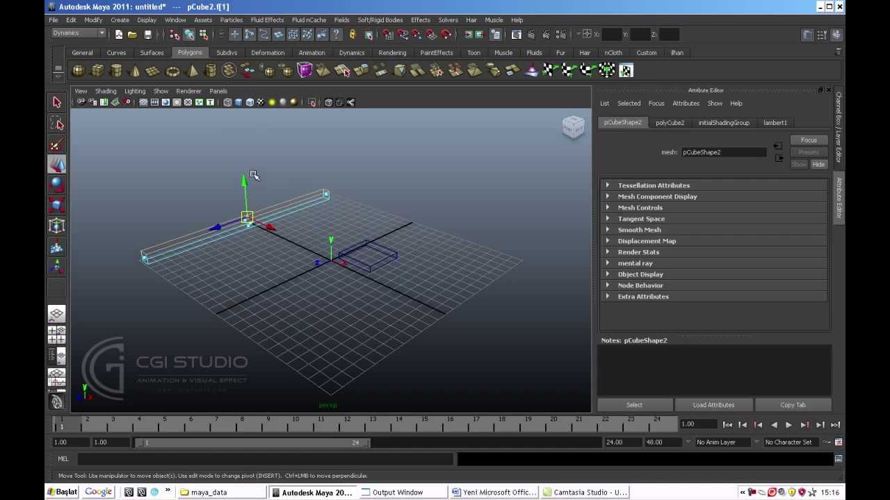Toggle the animation preferences button
The height and width of the screenshot is (500, 890).
pos(839,442)
